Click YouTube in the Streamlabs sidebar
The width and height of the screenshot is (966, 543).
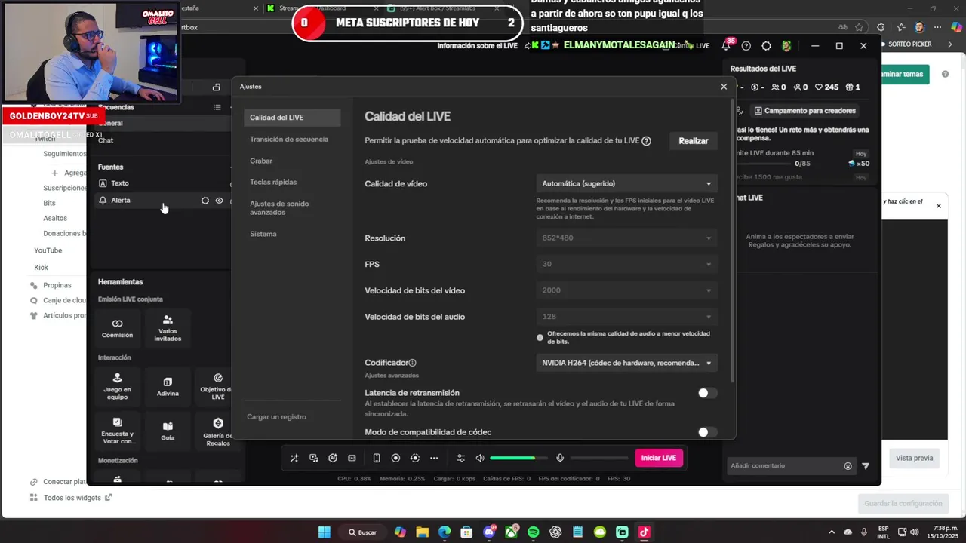[48, 250]
